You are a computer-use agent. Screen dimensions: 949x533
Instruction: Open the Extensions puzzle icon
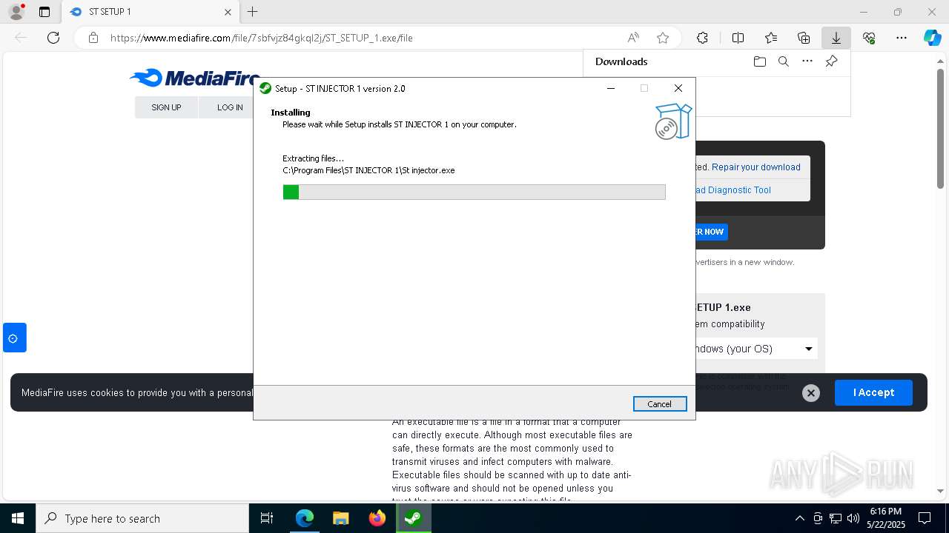(x=702, y=38)
